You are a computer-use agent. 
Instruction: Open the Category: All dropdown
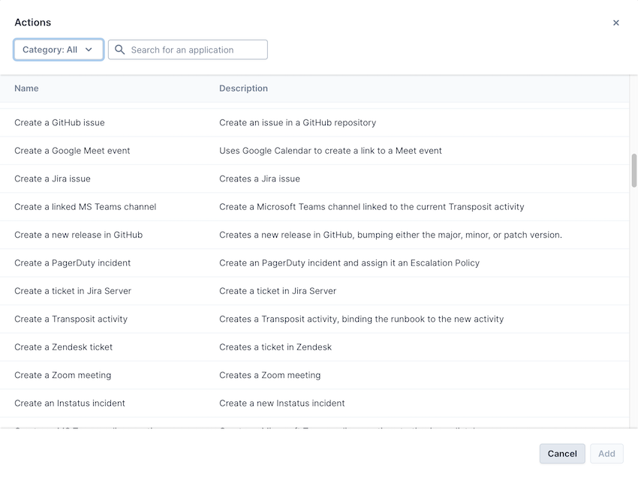click(x=59, y=49)
